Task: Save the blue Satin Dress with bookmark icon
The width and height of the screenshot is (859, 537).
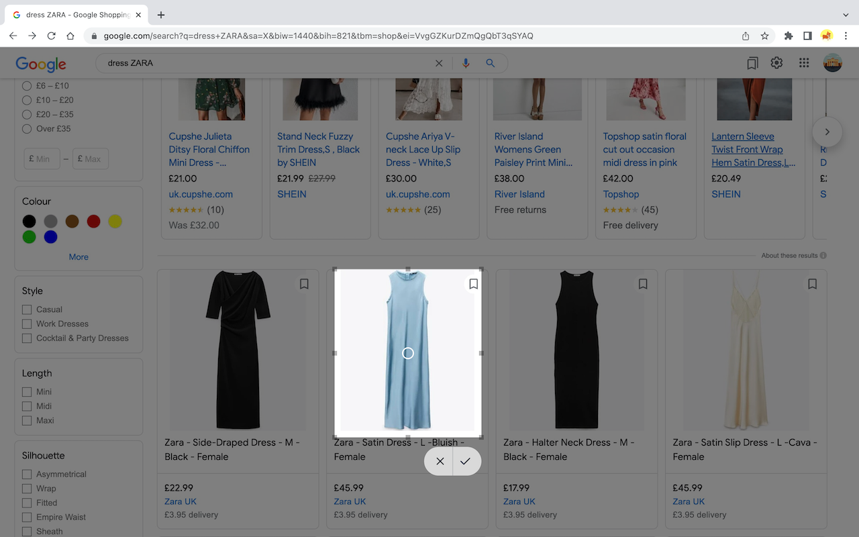Action: pos(473,284)
